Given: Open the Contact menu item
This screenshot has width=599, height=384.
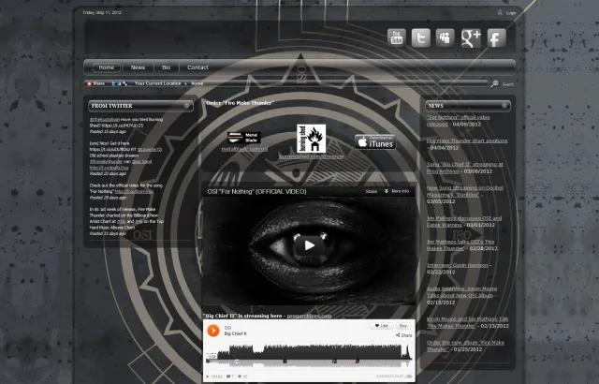Looking at the screenshot, I should [197, 67].
